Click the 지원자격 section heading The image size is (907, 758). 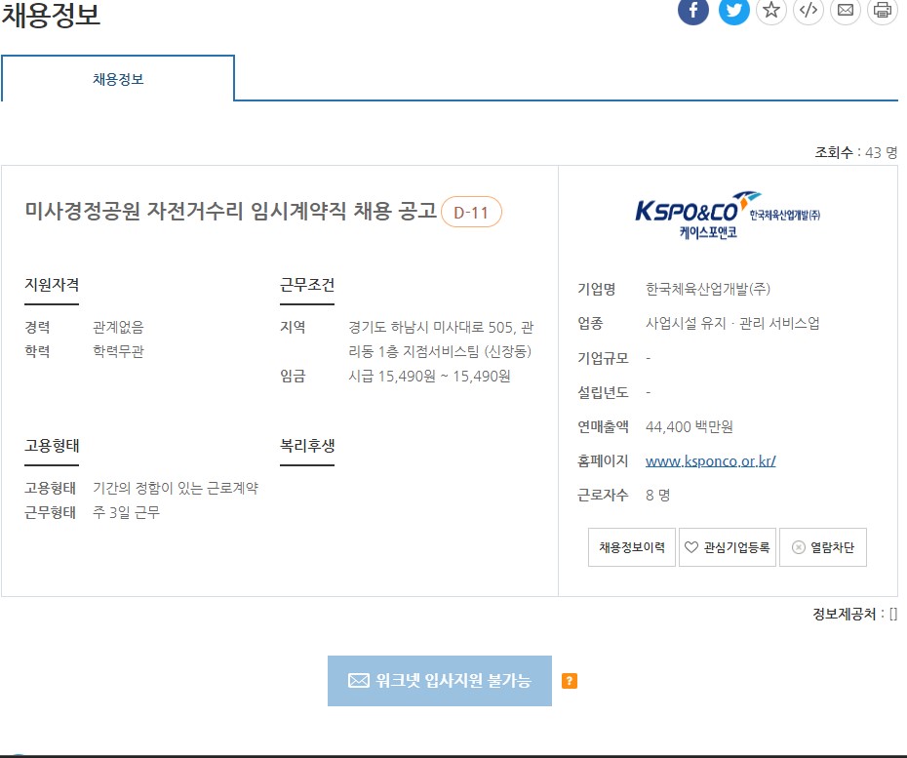[x=52, y=285]
